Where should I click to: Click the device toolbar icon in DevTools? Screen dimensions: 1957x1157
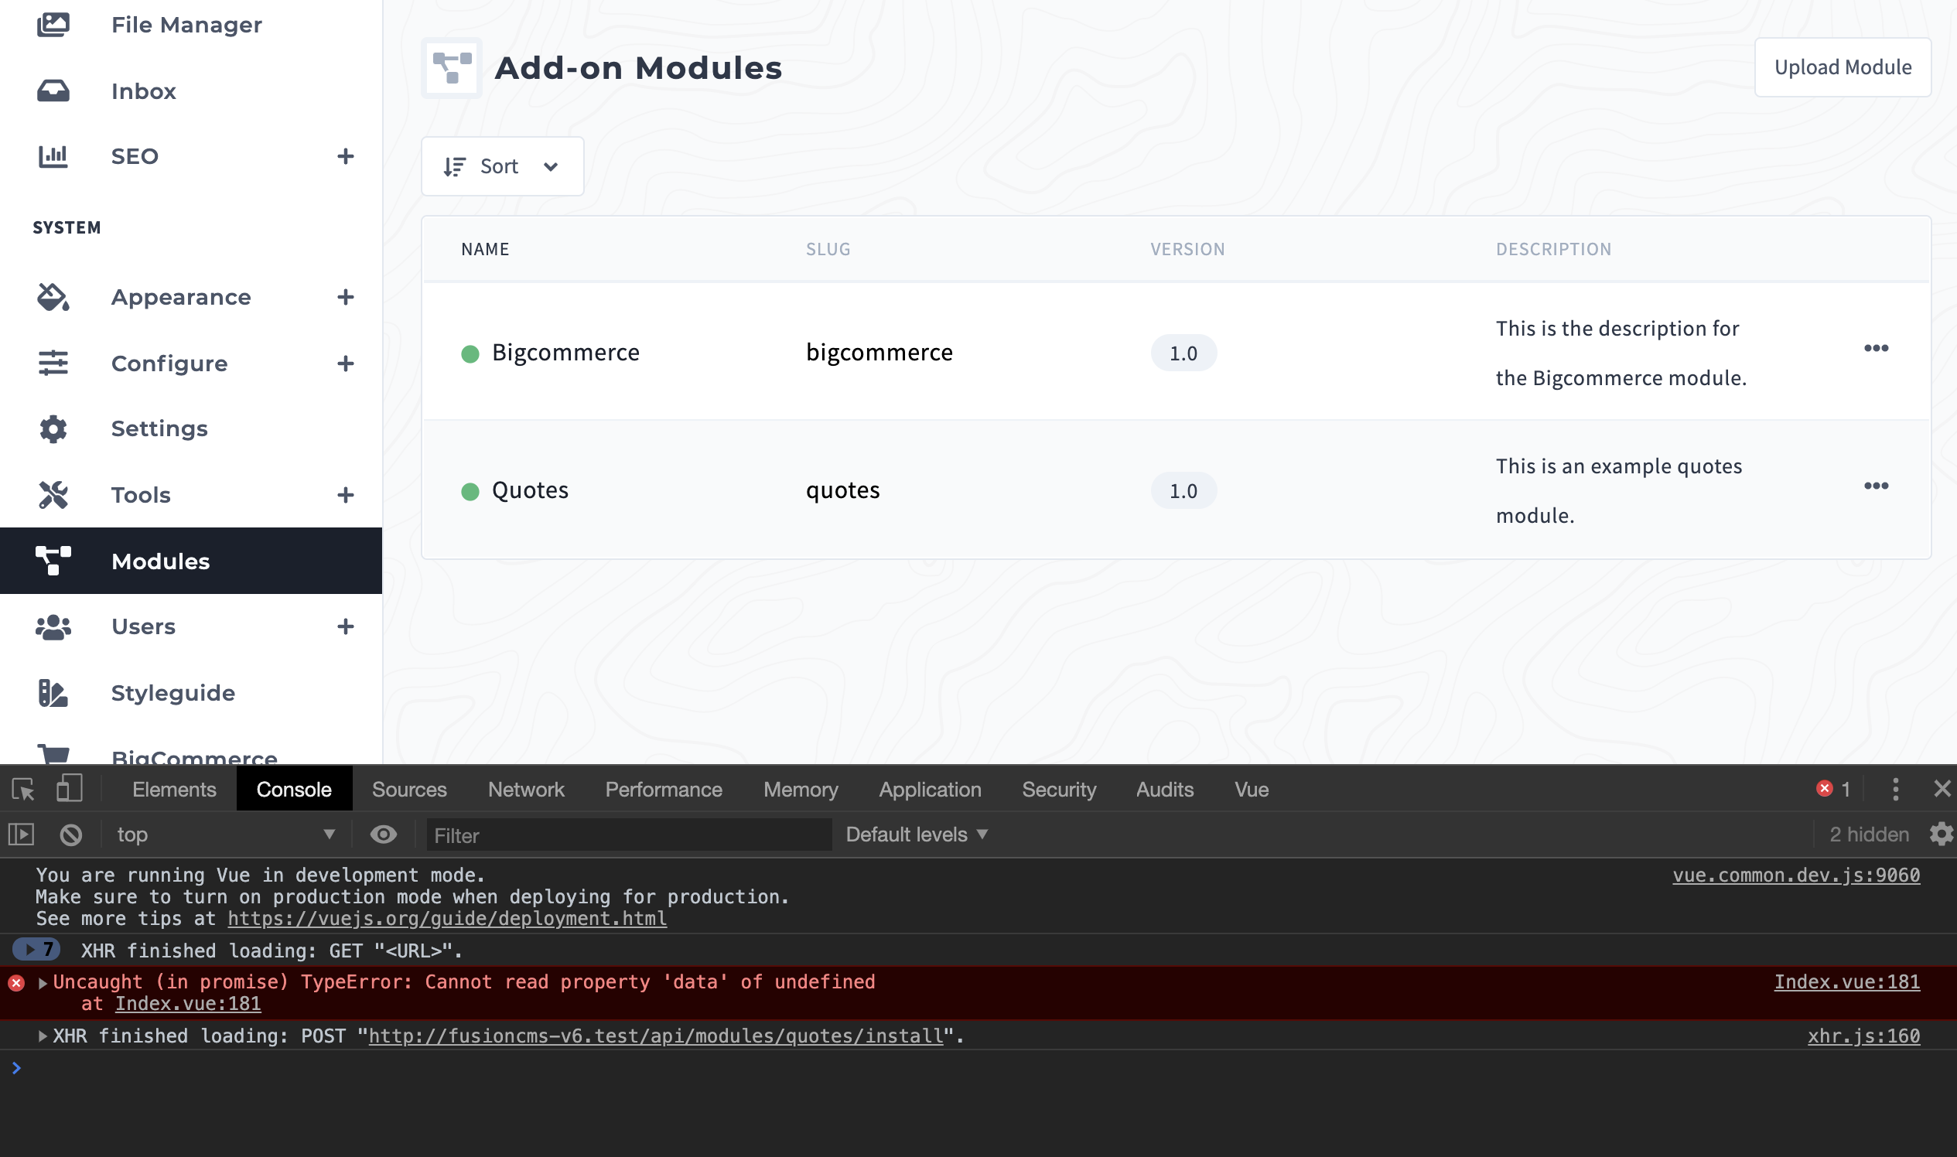(x=70, y=789)
